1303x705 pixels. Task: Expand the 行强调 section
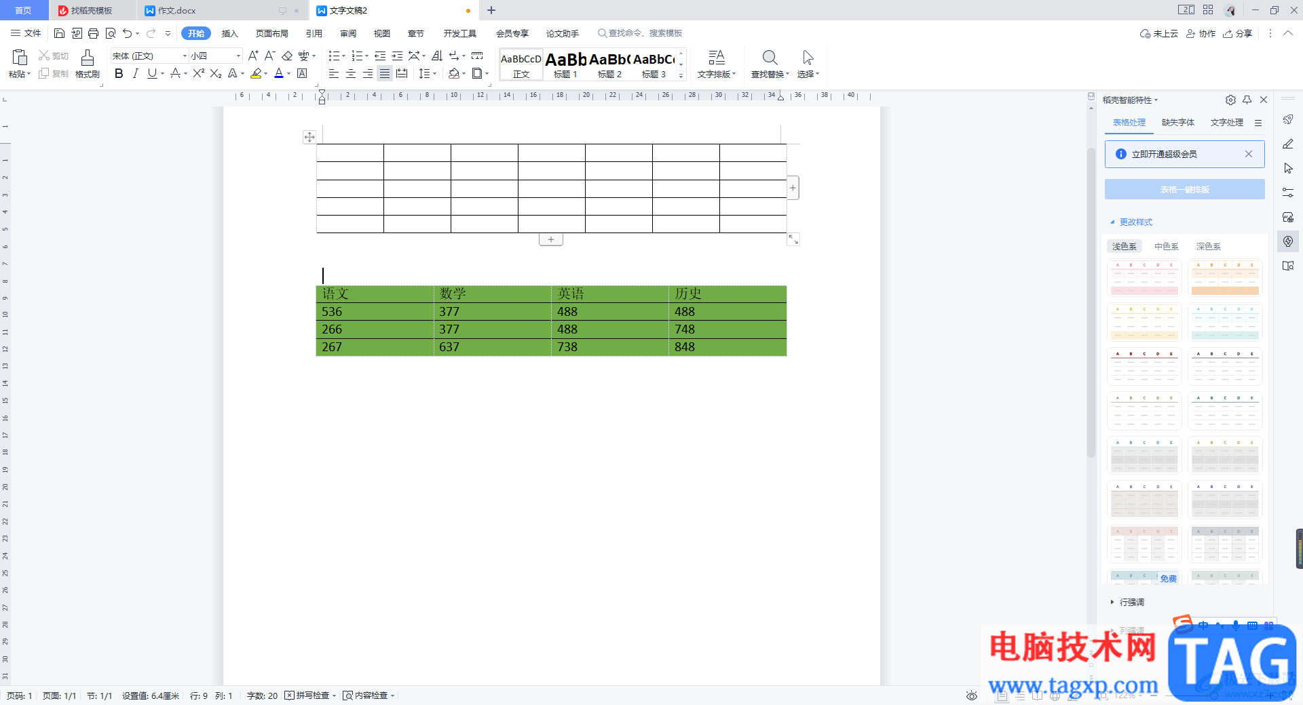[1127, 602]
